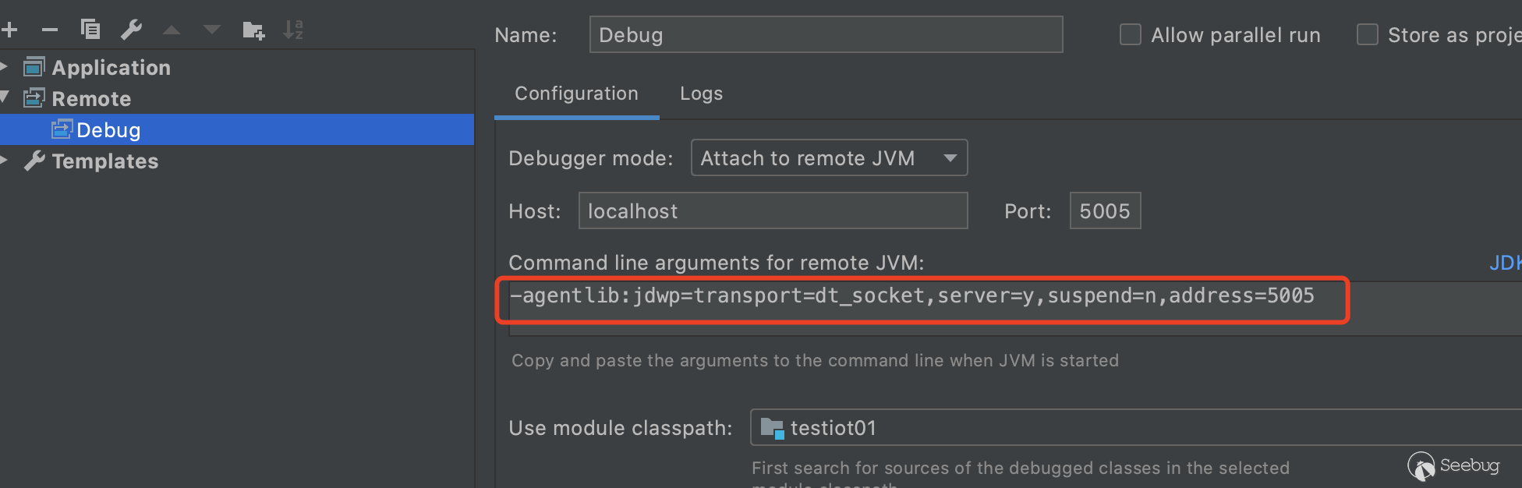Image resolution: width=1522 pixels, height=488 pixels.
Task: Select the Configuration tab
Action: pos(576,94)
